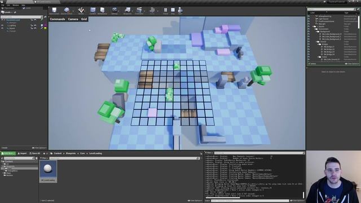Click the Import button
The width and height of the screenshot is (361, 203).
click(23, 153)
